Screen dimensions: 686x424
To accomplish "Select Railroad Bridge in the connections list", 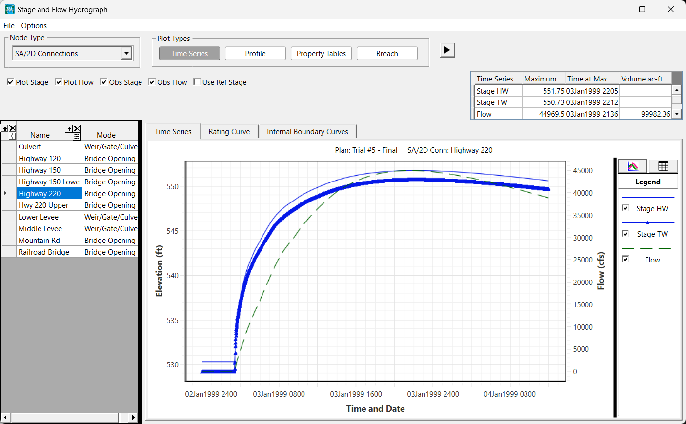I will (44, 252).
